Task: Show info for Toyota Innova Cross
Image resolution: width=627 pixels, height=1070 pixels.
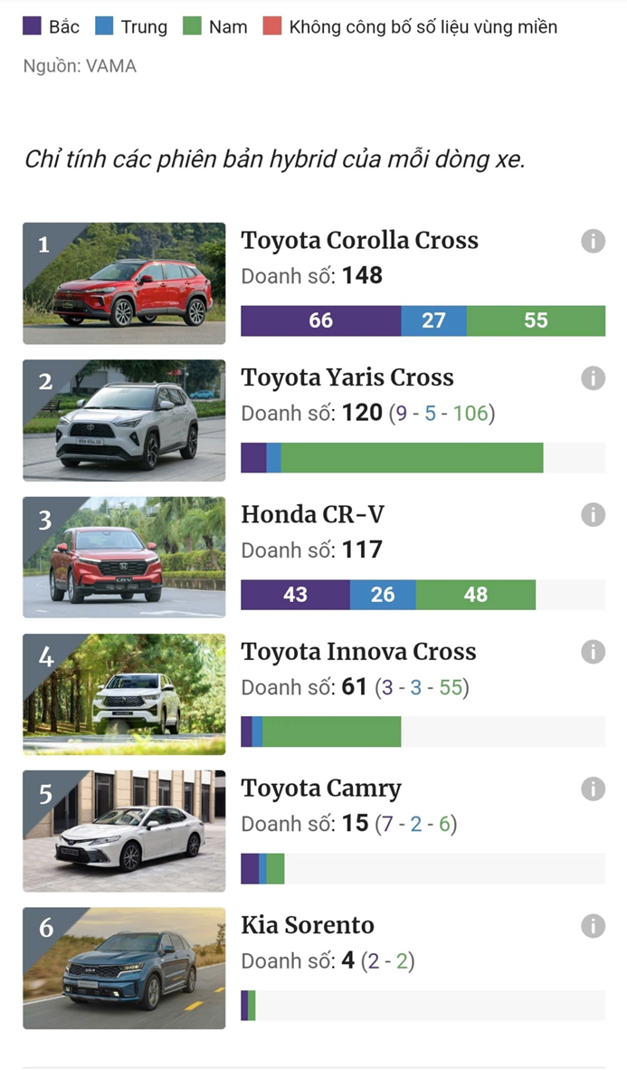Action: pos(593,652)
